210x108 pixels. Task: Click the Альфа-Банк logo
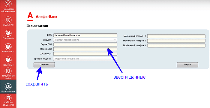point(42,17)
